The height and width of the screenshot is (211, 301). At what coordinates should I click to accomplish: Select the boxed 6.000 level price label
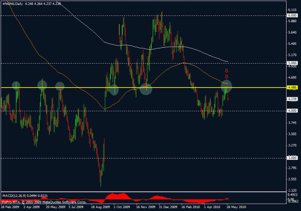[292, 15]
